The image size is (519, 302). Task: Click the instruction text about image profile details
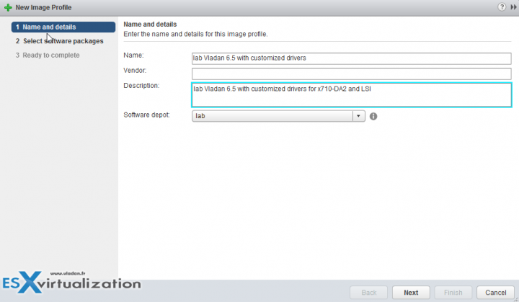(x=195, y=34)
